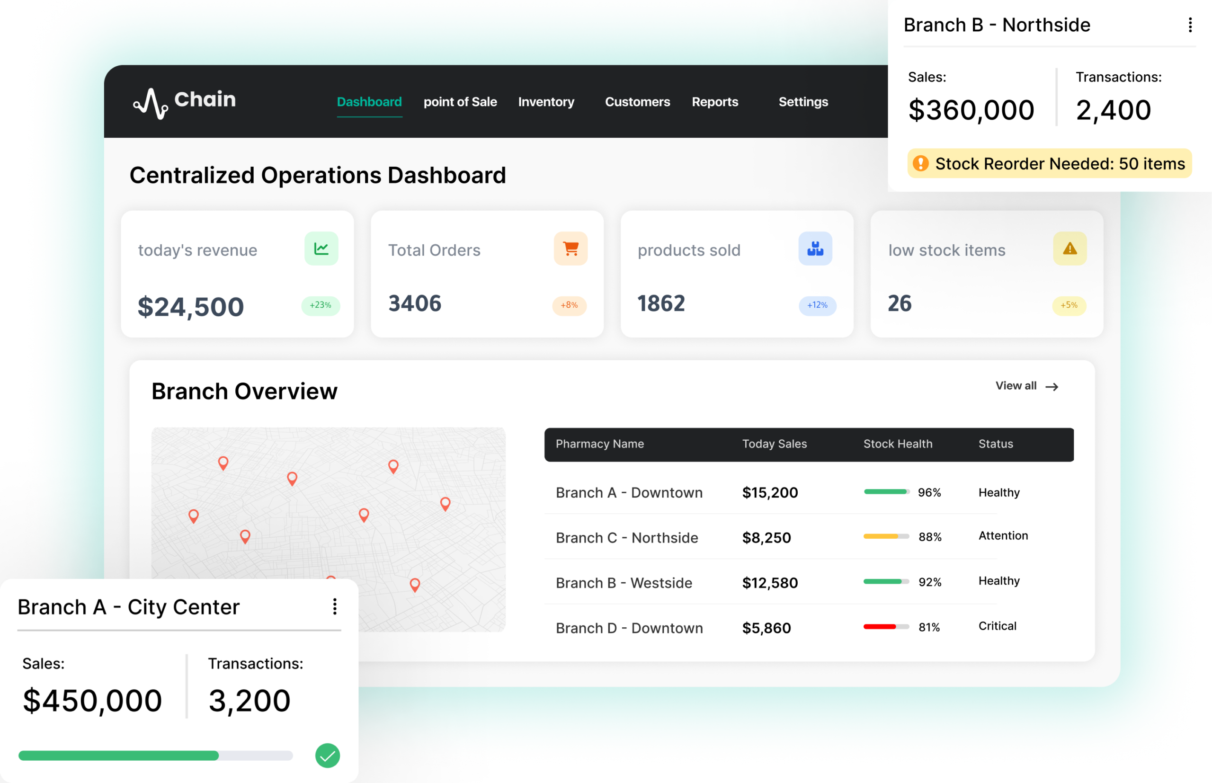Open the Reports tab

[x=715, y=102]
